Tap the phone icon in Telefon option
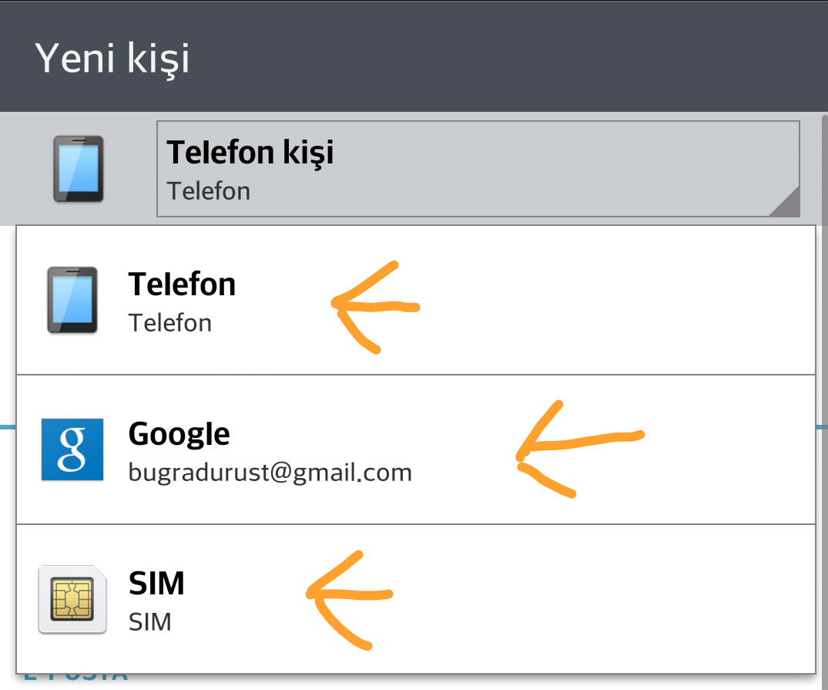This screenshot has height=690, width=828. point(72,301)
